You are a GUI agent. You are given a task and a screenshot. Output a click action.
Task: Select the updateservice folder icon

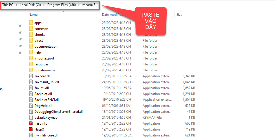pyautogui.click(x=31, y=70)
